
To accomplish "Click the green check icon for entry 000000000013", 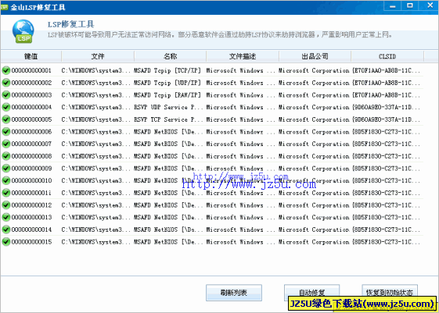I will pos(6,217).
